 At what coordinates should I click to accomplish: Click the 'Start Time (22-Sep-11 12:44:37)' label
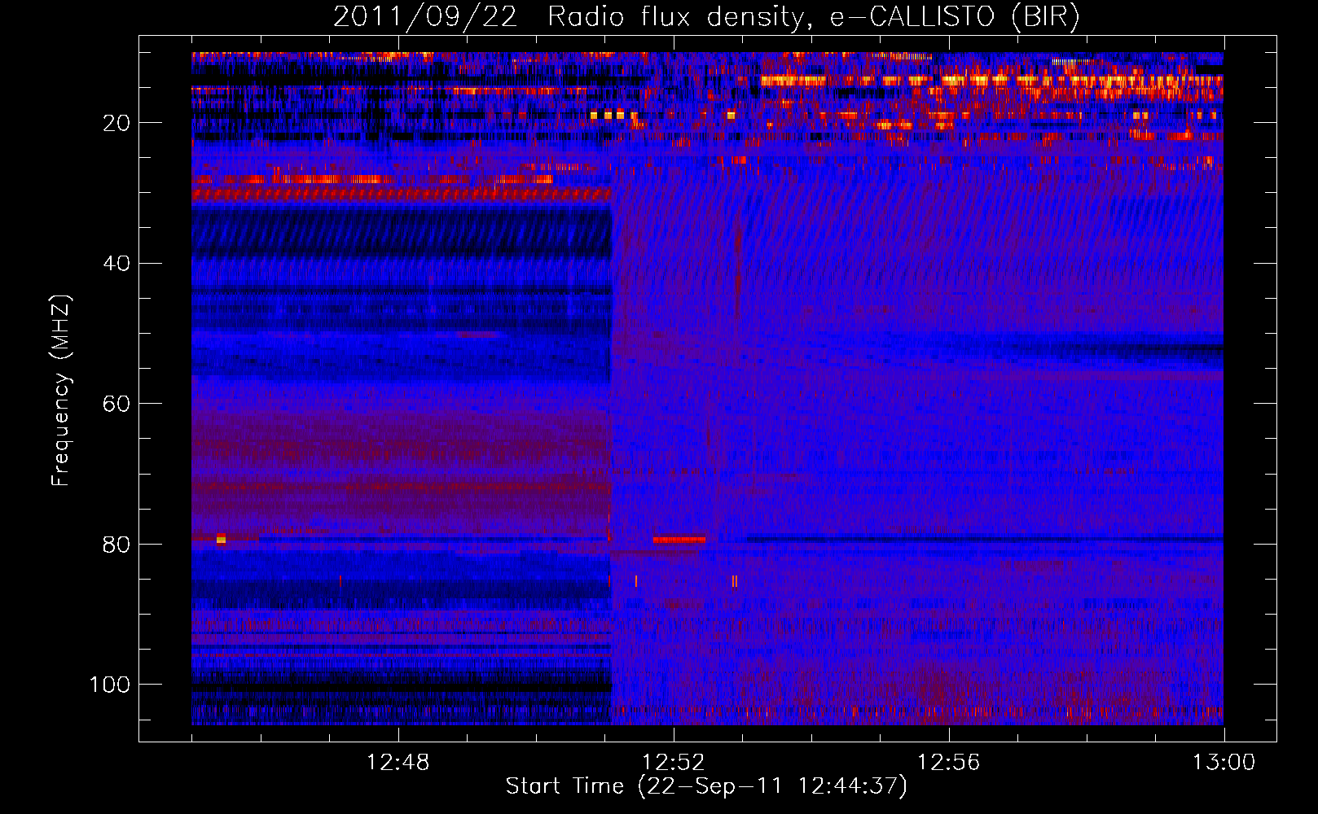click(x=706, y=786)
